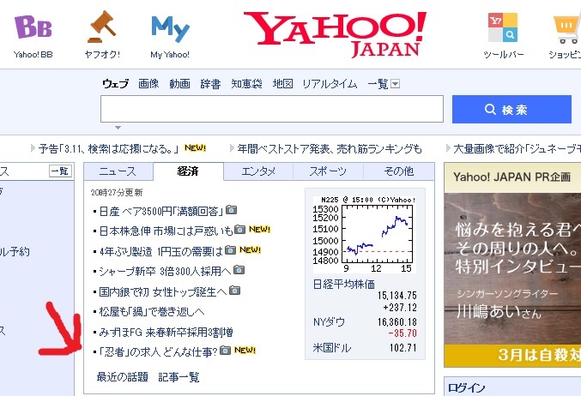
Task: Click the 一覧 button in left sidebar
Action: coord(60,171)
